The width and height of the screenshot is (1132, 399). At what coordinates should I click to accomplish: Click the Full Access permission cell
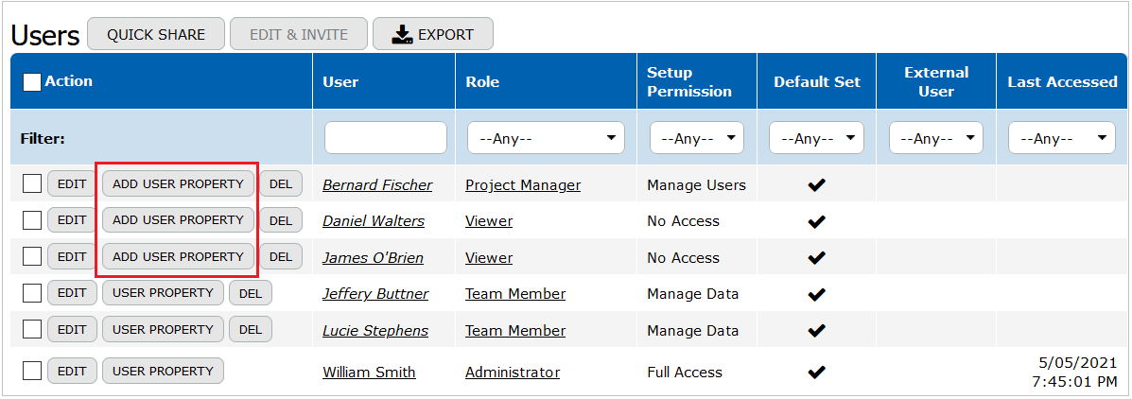pyautogui.click(x=685, y=373)
